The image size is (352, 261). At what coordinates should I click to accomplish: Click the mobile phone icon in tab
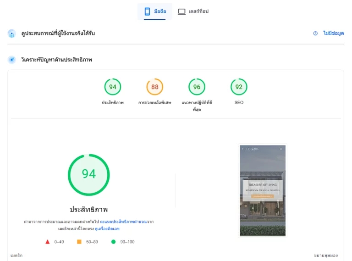coord(147,11)
